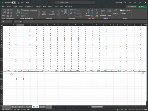Switch to Sheet4 worksheet tab
Viewport: 148px width, 111px height.
(x=43, y=107)
